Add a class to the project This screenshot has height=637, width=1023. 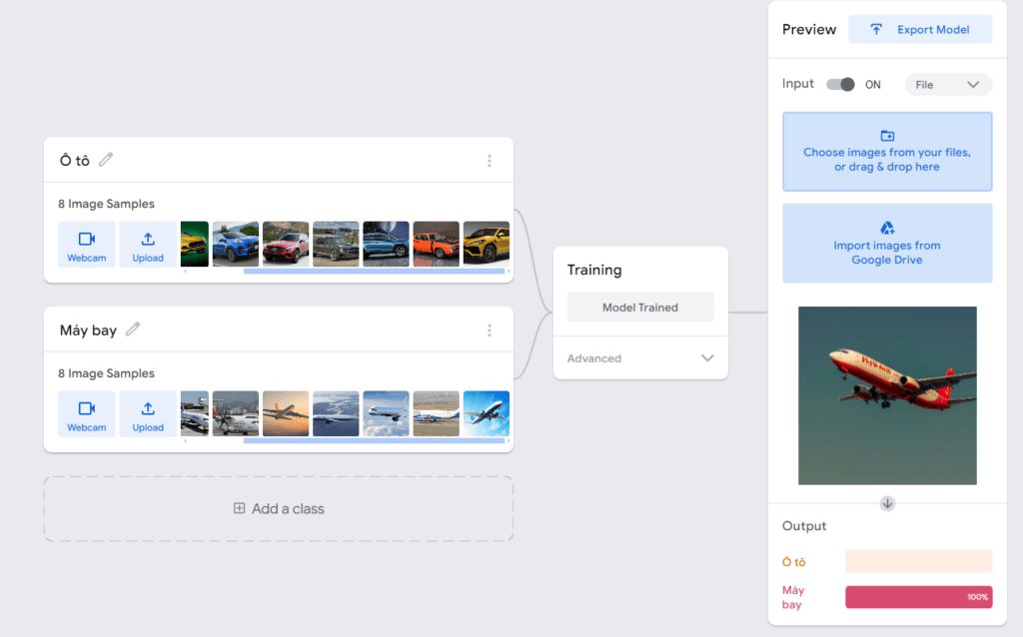coord(279,508)
